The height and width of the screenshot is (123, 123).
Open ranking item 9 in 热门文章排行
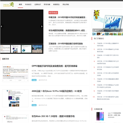(108, 92)
